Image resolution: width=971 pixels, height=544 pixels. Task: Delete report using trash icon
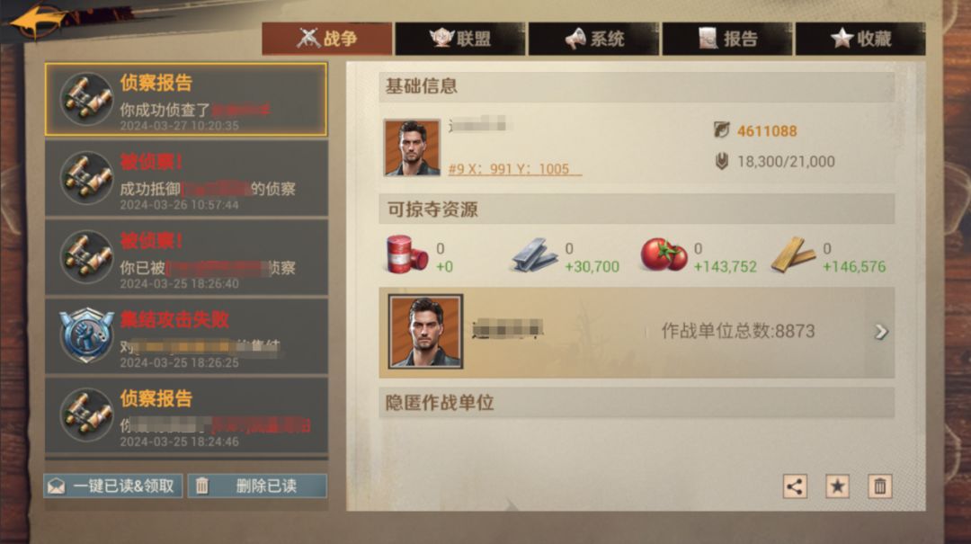coord(880,486)
